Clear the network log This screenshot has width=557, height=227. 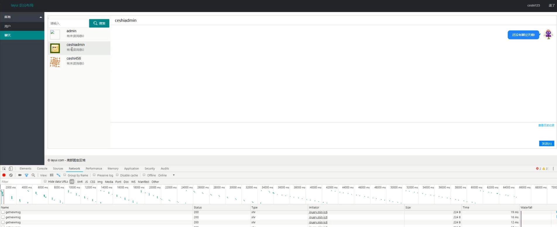click(11, 175)
